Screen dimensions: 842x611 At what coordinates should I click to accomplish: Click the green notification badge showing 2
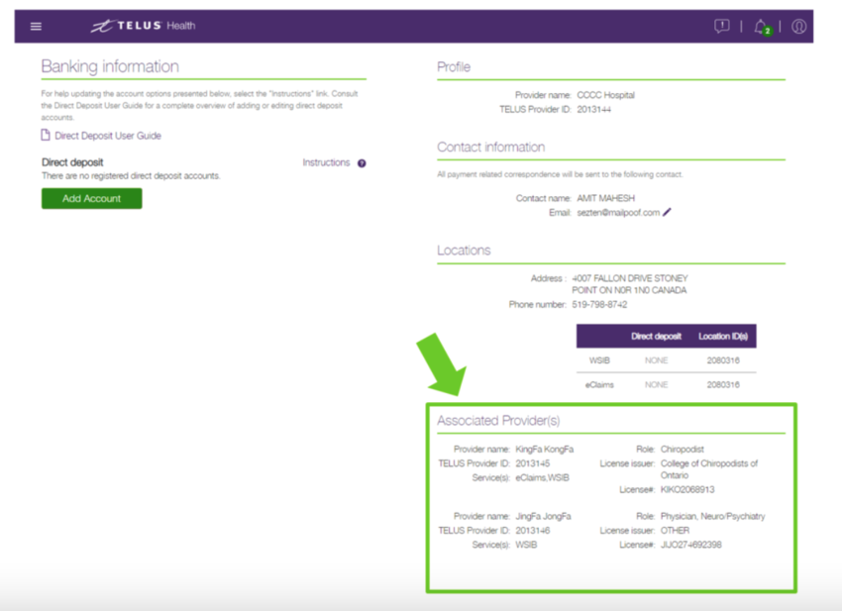tap(766, 31)
